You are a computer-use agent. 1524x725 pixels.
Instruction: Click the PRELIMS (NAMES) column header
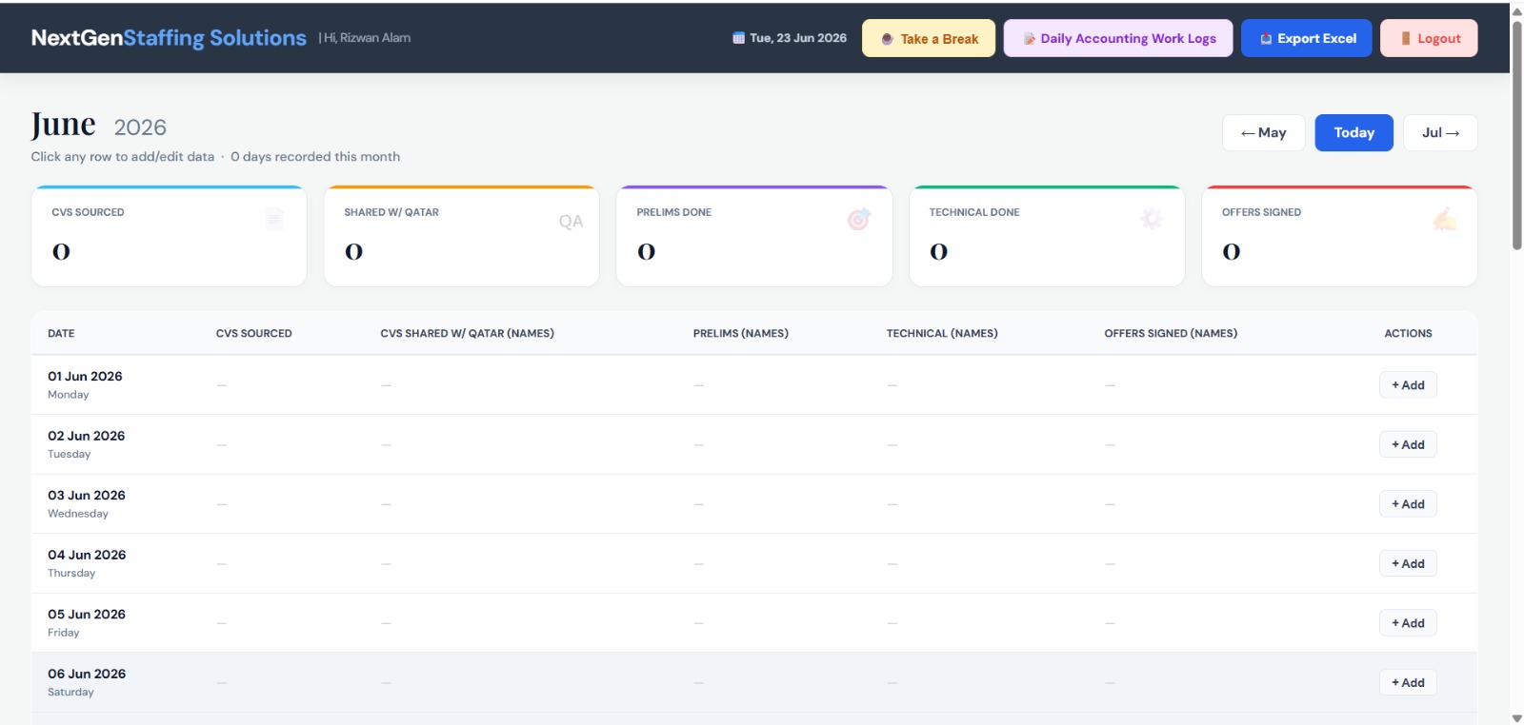[741, 334]
